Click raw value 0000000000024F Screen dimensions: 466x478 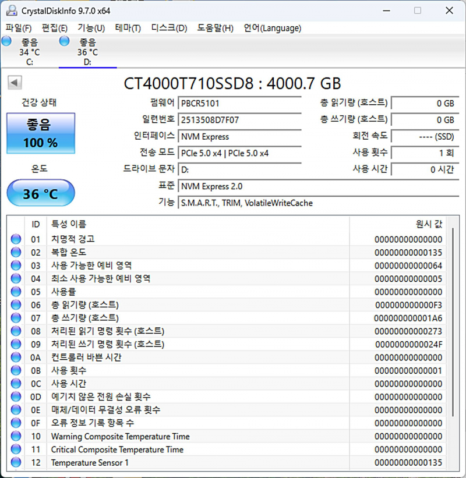[409, 344]
